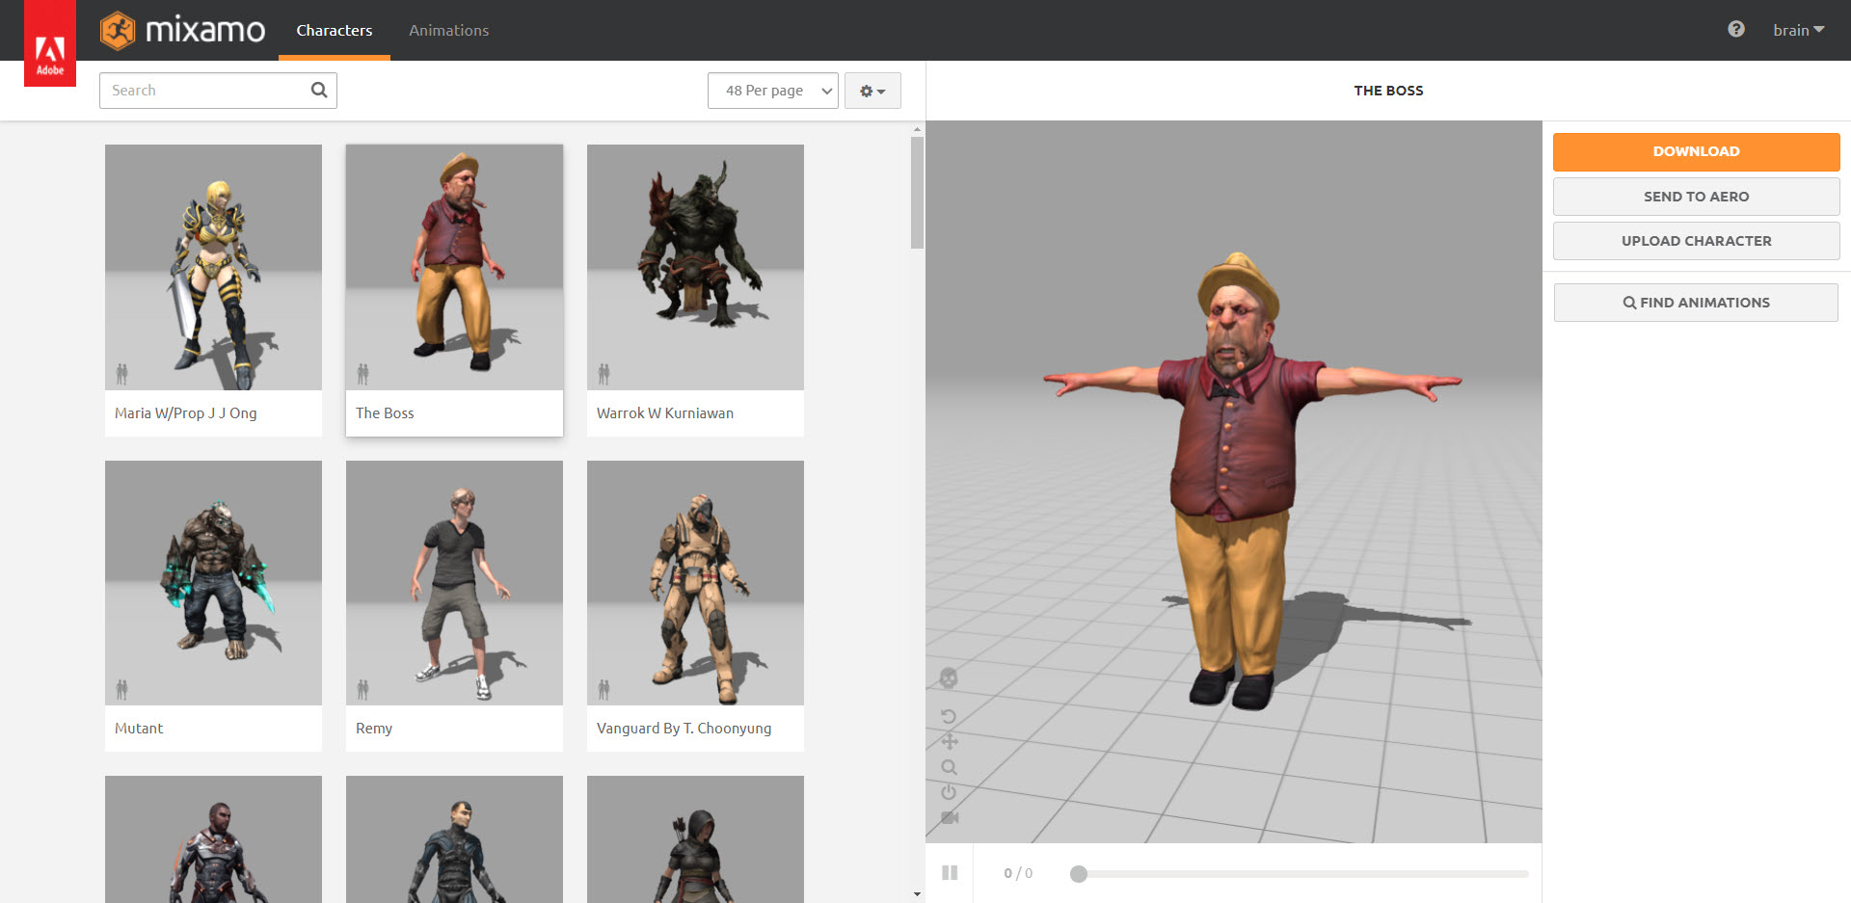Click rigged figure icon on Mutant card
Screen dimensions: 1851x903
click(121, 689)
